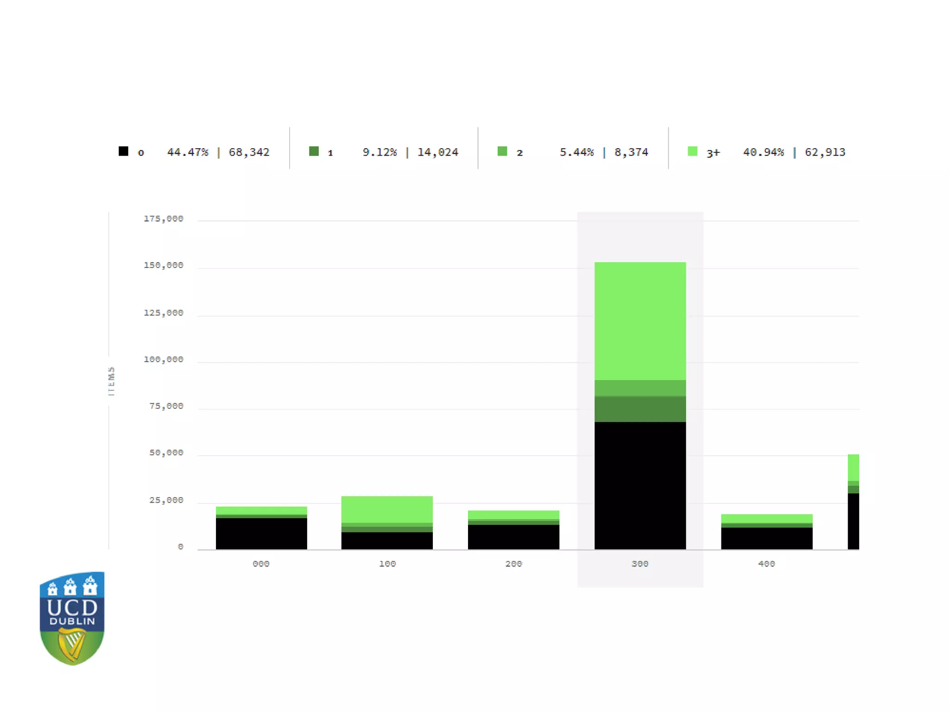
Task: Select the 40.94% | 62,913 legend entry
Action: [x=794, y=152]
